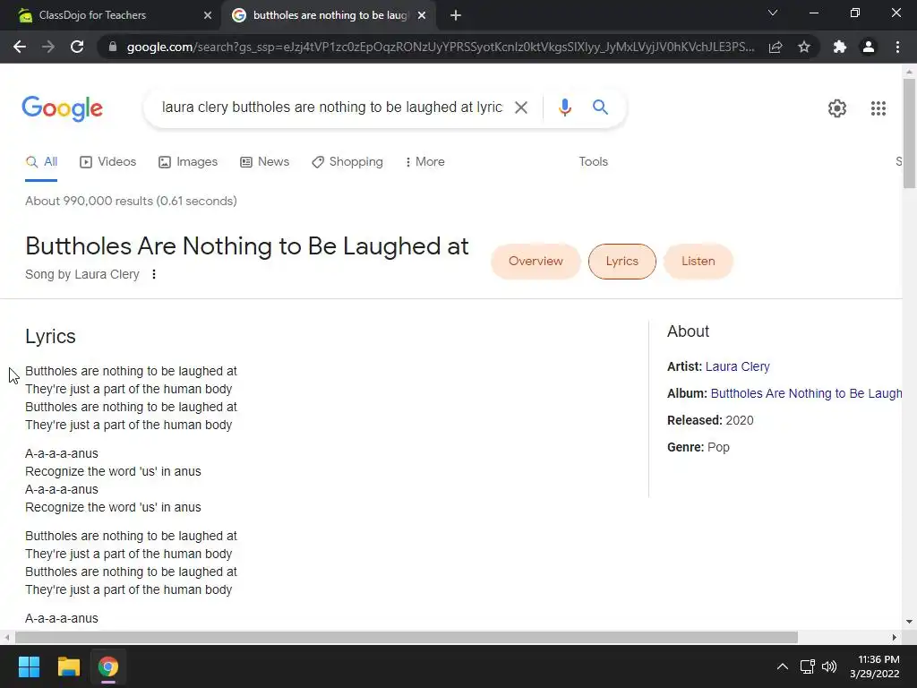Open a new browser tab

(x=456, y=15)
